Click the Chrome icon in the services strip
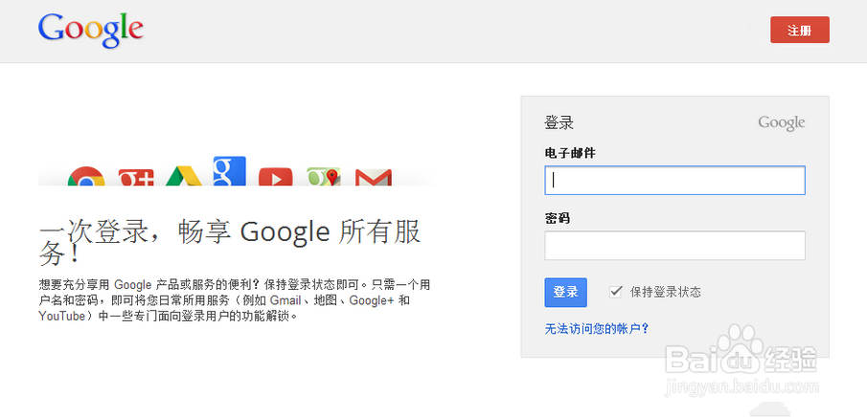This screenshot has height=417, width=867. tap(86, 176)
